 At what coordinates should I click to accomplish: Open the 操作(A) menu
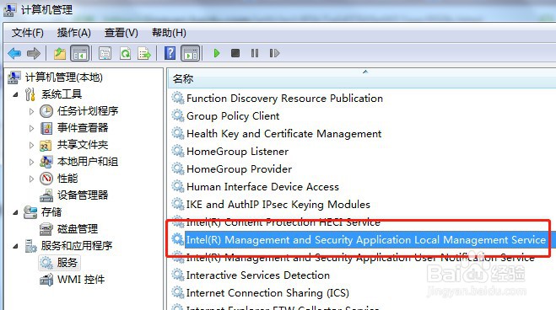tap(73, 33)
